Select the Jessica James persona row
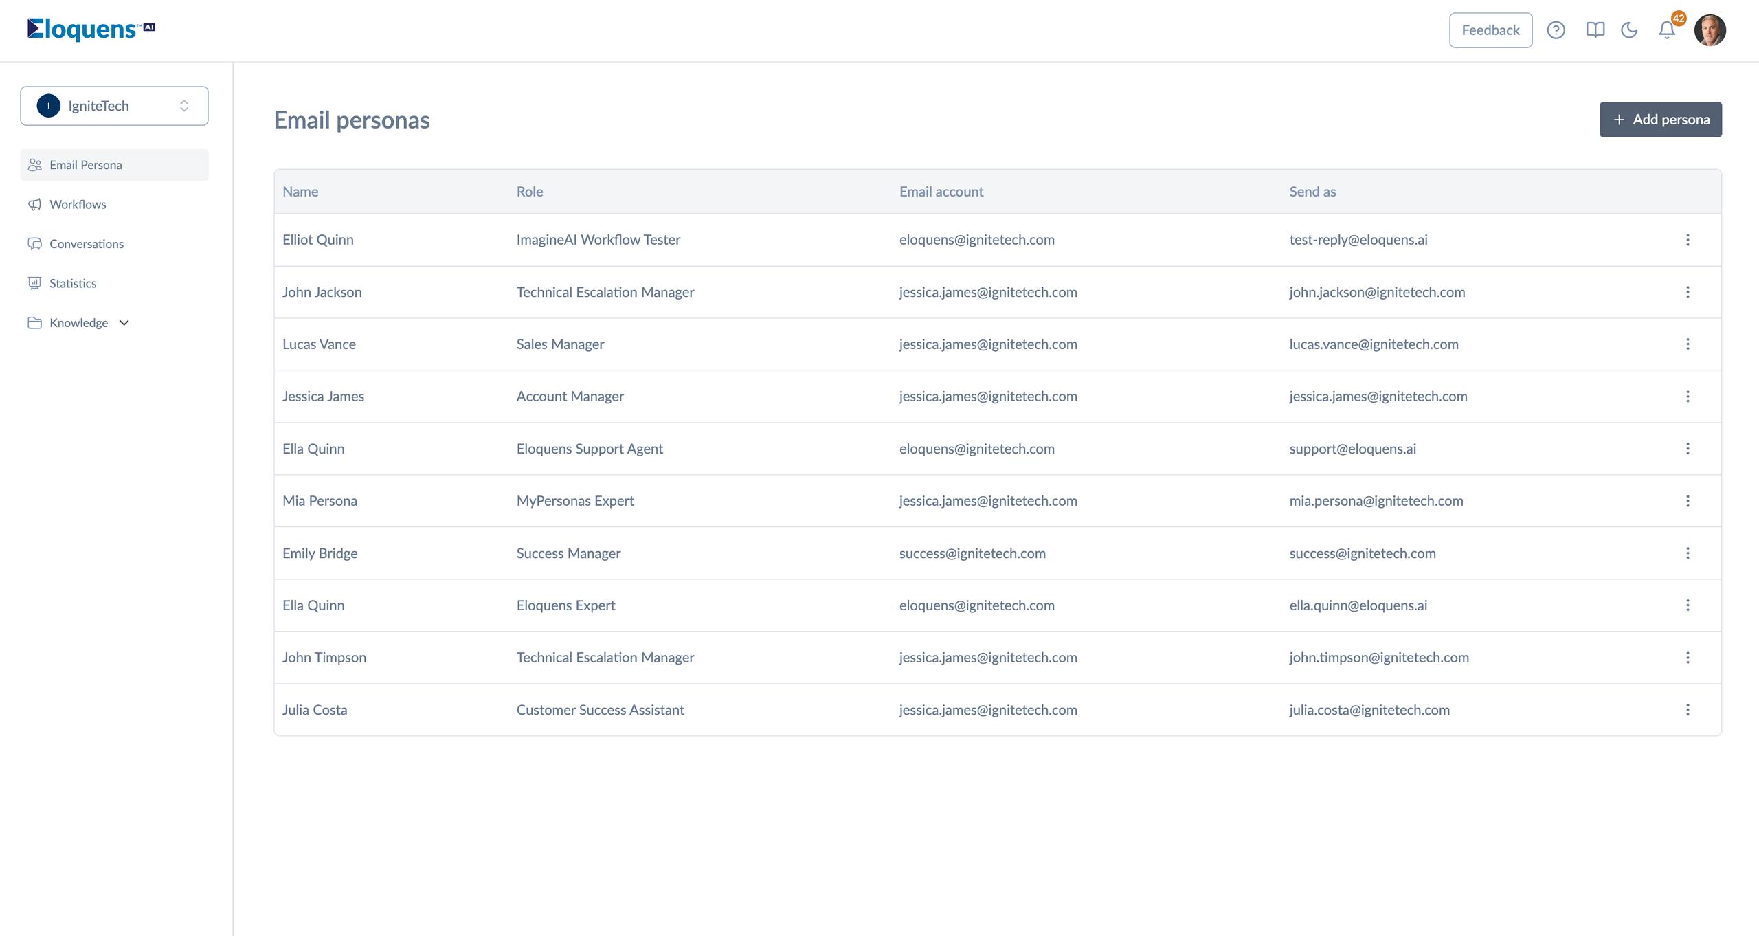1759x936 pixels. 323,397
